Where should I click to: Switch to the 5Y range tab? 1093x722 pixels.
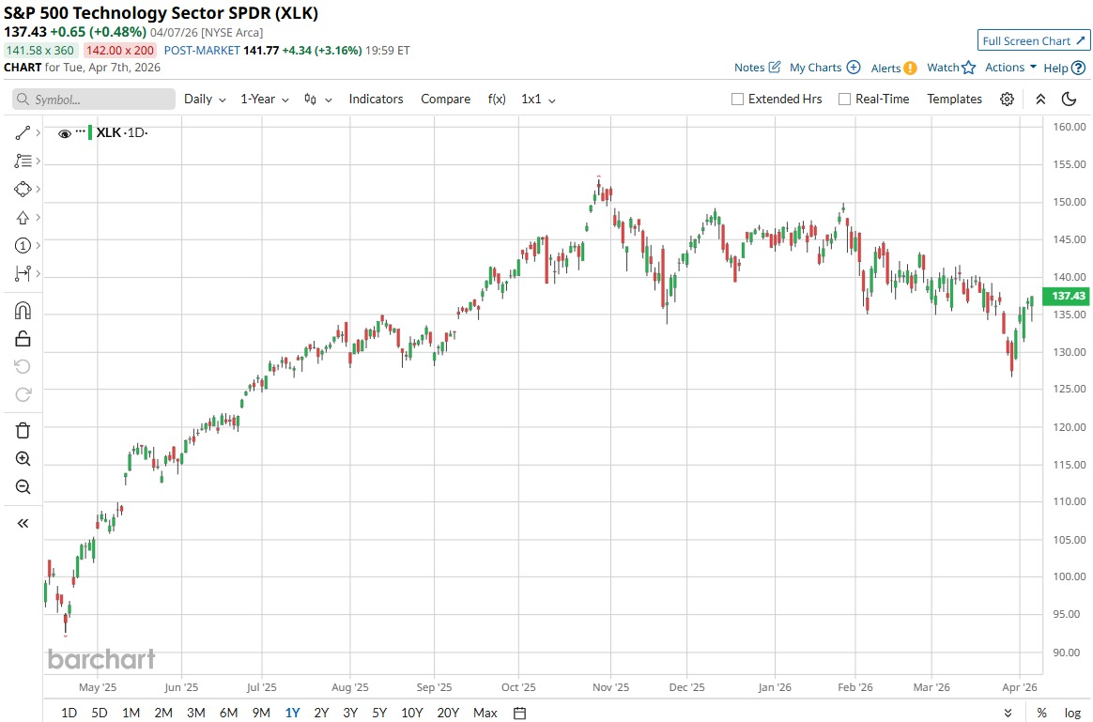379,713
